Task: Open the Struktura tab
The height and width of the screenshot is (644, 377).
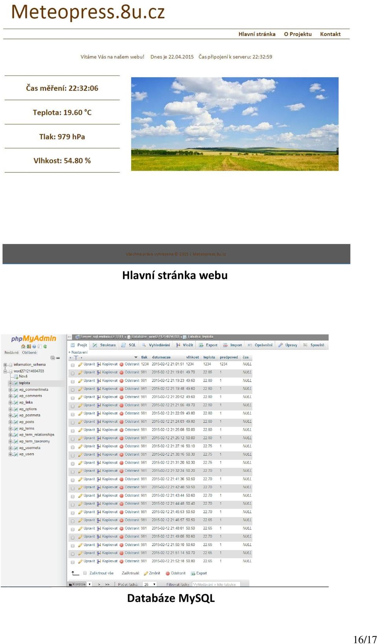Action: [x=104, y=345]
